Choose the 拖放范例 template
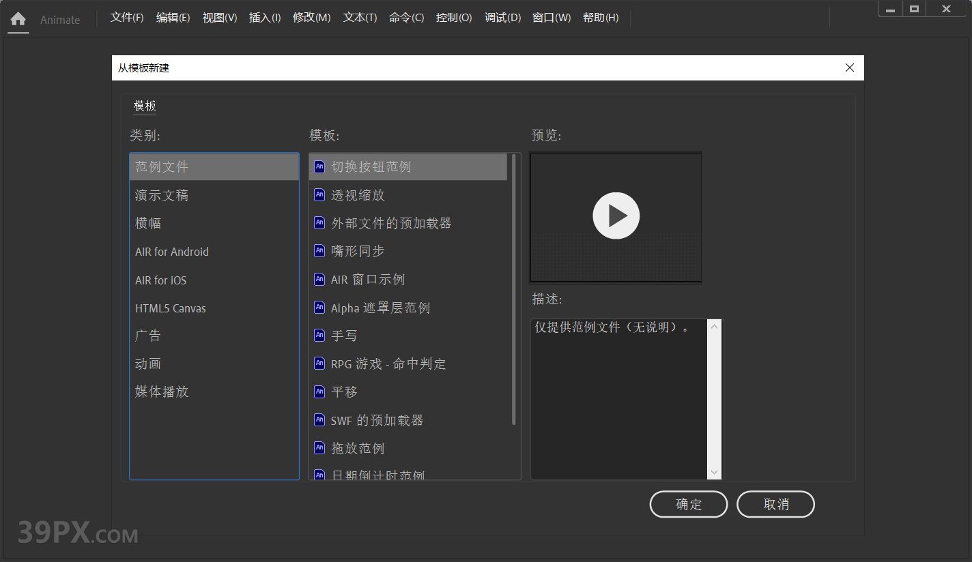Viewport: 972px width, 562px height. click(x=408, y=448)
